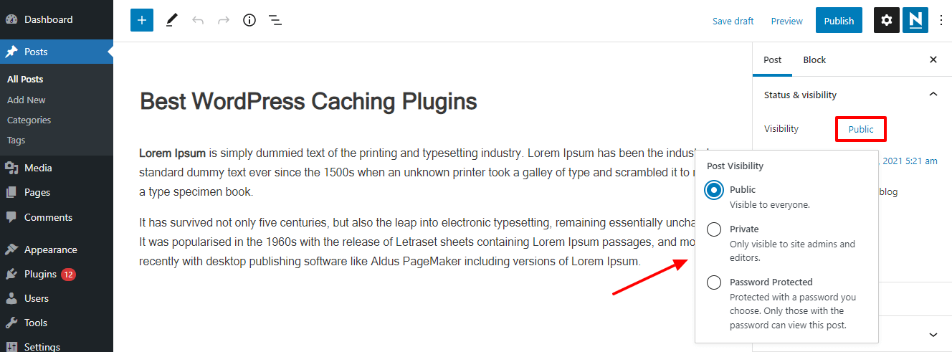Collapse the Status & visibility panel
Viewport: 952px width, 352px height.
pos(933,95)
